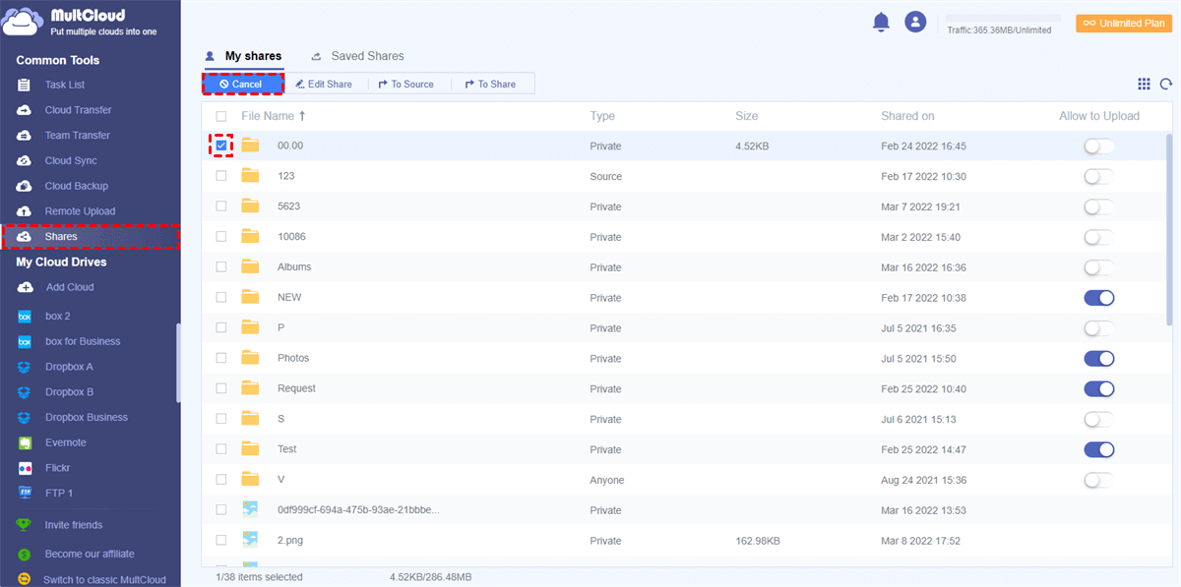Screen dimensions: 1181x587
Task: Click the Shared on column header
Action: coord(907,116)
